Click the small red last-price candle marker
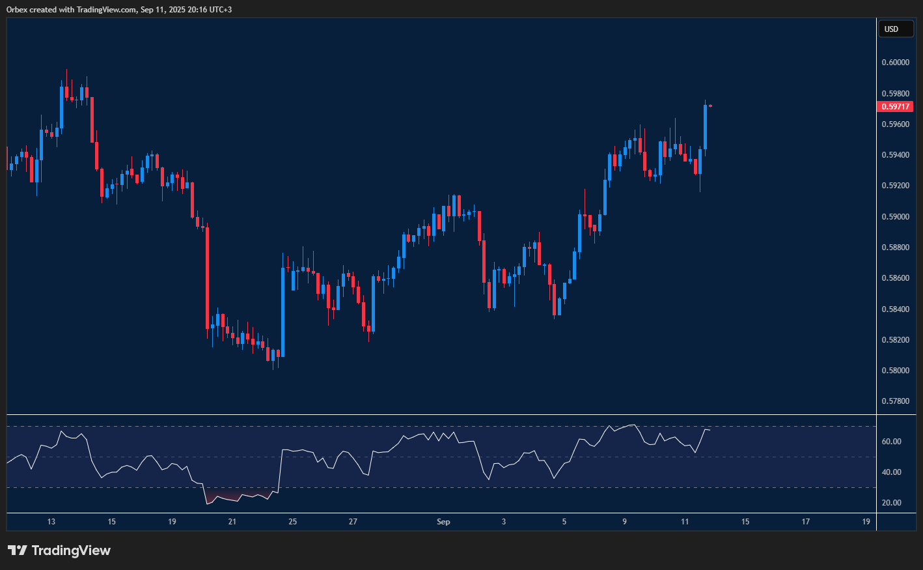 click(711, 106)
